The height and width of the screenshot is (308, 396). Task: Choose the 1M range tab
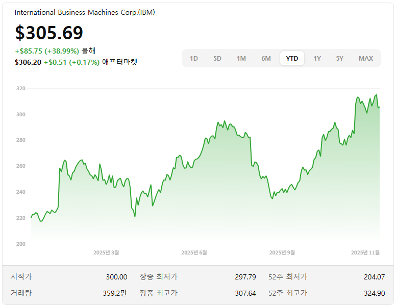click(x=241, y=59)
